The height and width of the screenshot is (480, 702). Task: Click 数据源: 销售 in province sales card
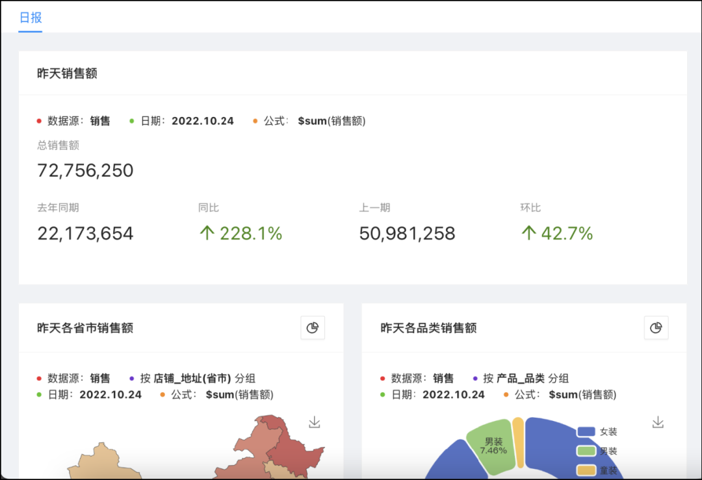(73, 379)
